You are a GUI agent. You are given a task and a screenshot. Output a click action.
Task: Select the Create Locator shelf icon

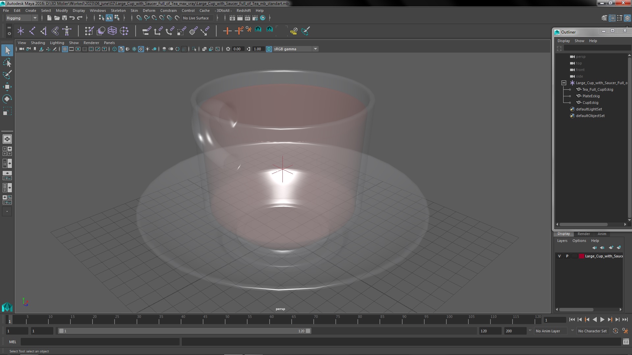tap(21, 31)
